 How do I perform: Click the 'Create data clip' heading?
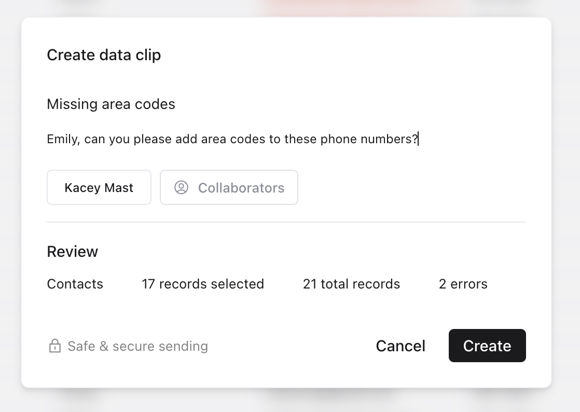tap(104, 55)
